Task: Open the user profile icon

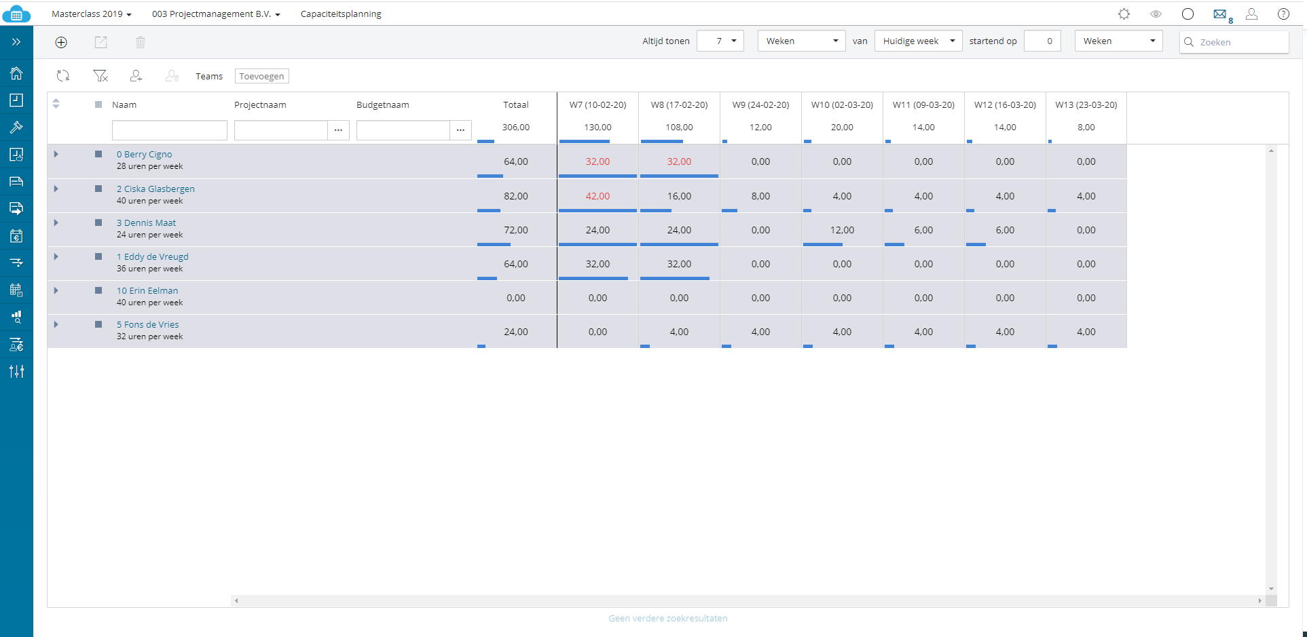Action: coord(1251,14)
